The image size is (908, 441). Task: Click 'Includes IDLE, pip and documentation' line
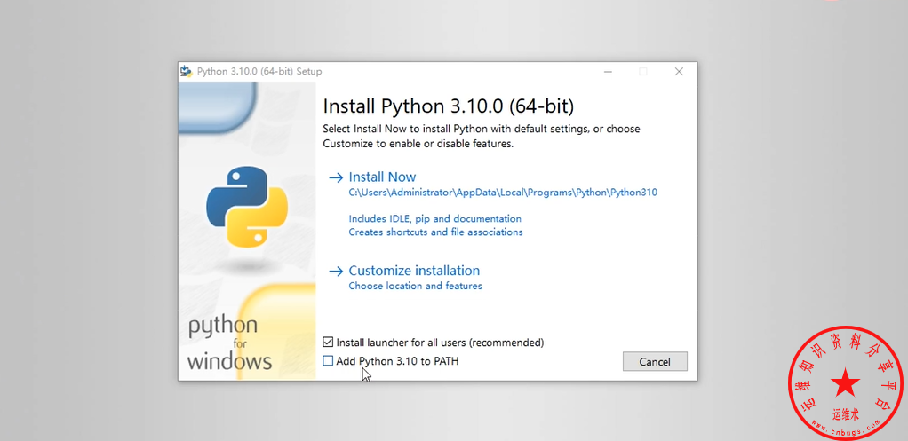[434, 218]
